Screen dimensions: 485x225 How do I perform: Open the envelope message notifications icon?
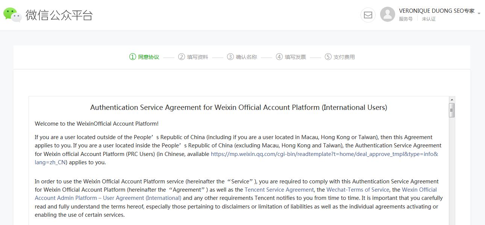(x=368, y=15)
